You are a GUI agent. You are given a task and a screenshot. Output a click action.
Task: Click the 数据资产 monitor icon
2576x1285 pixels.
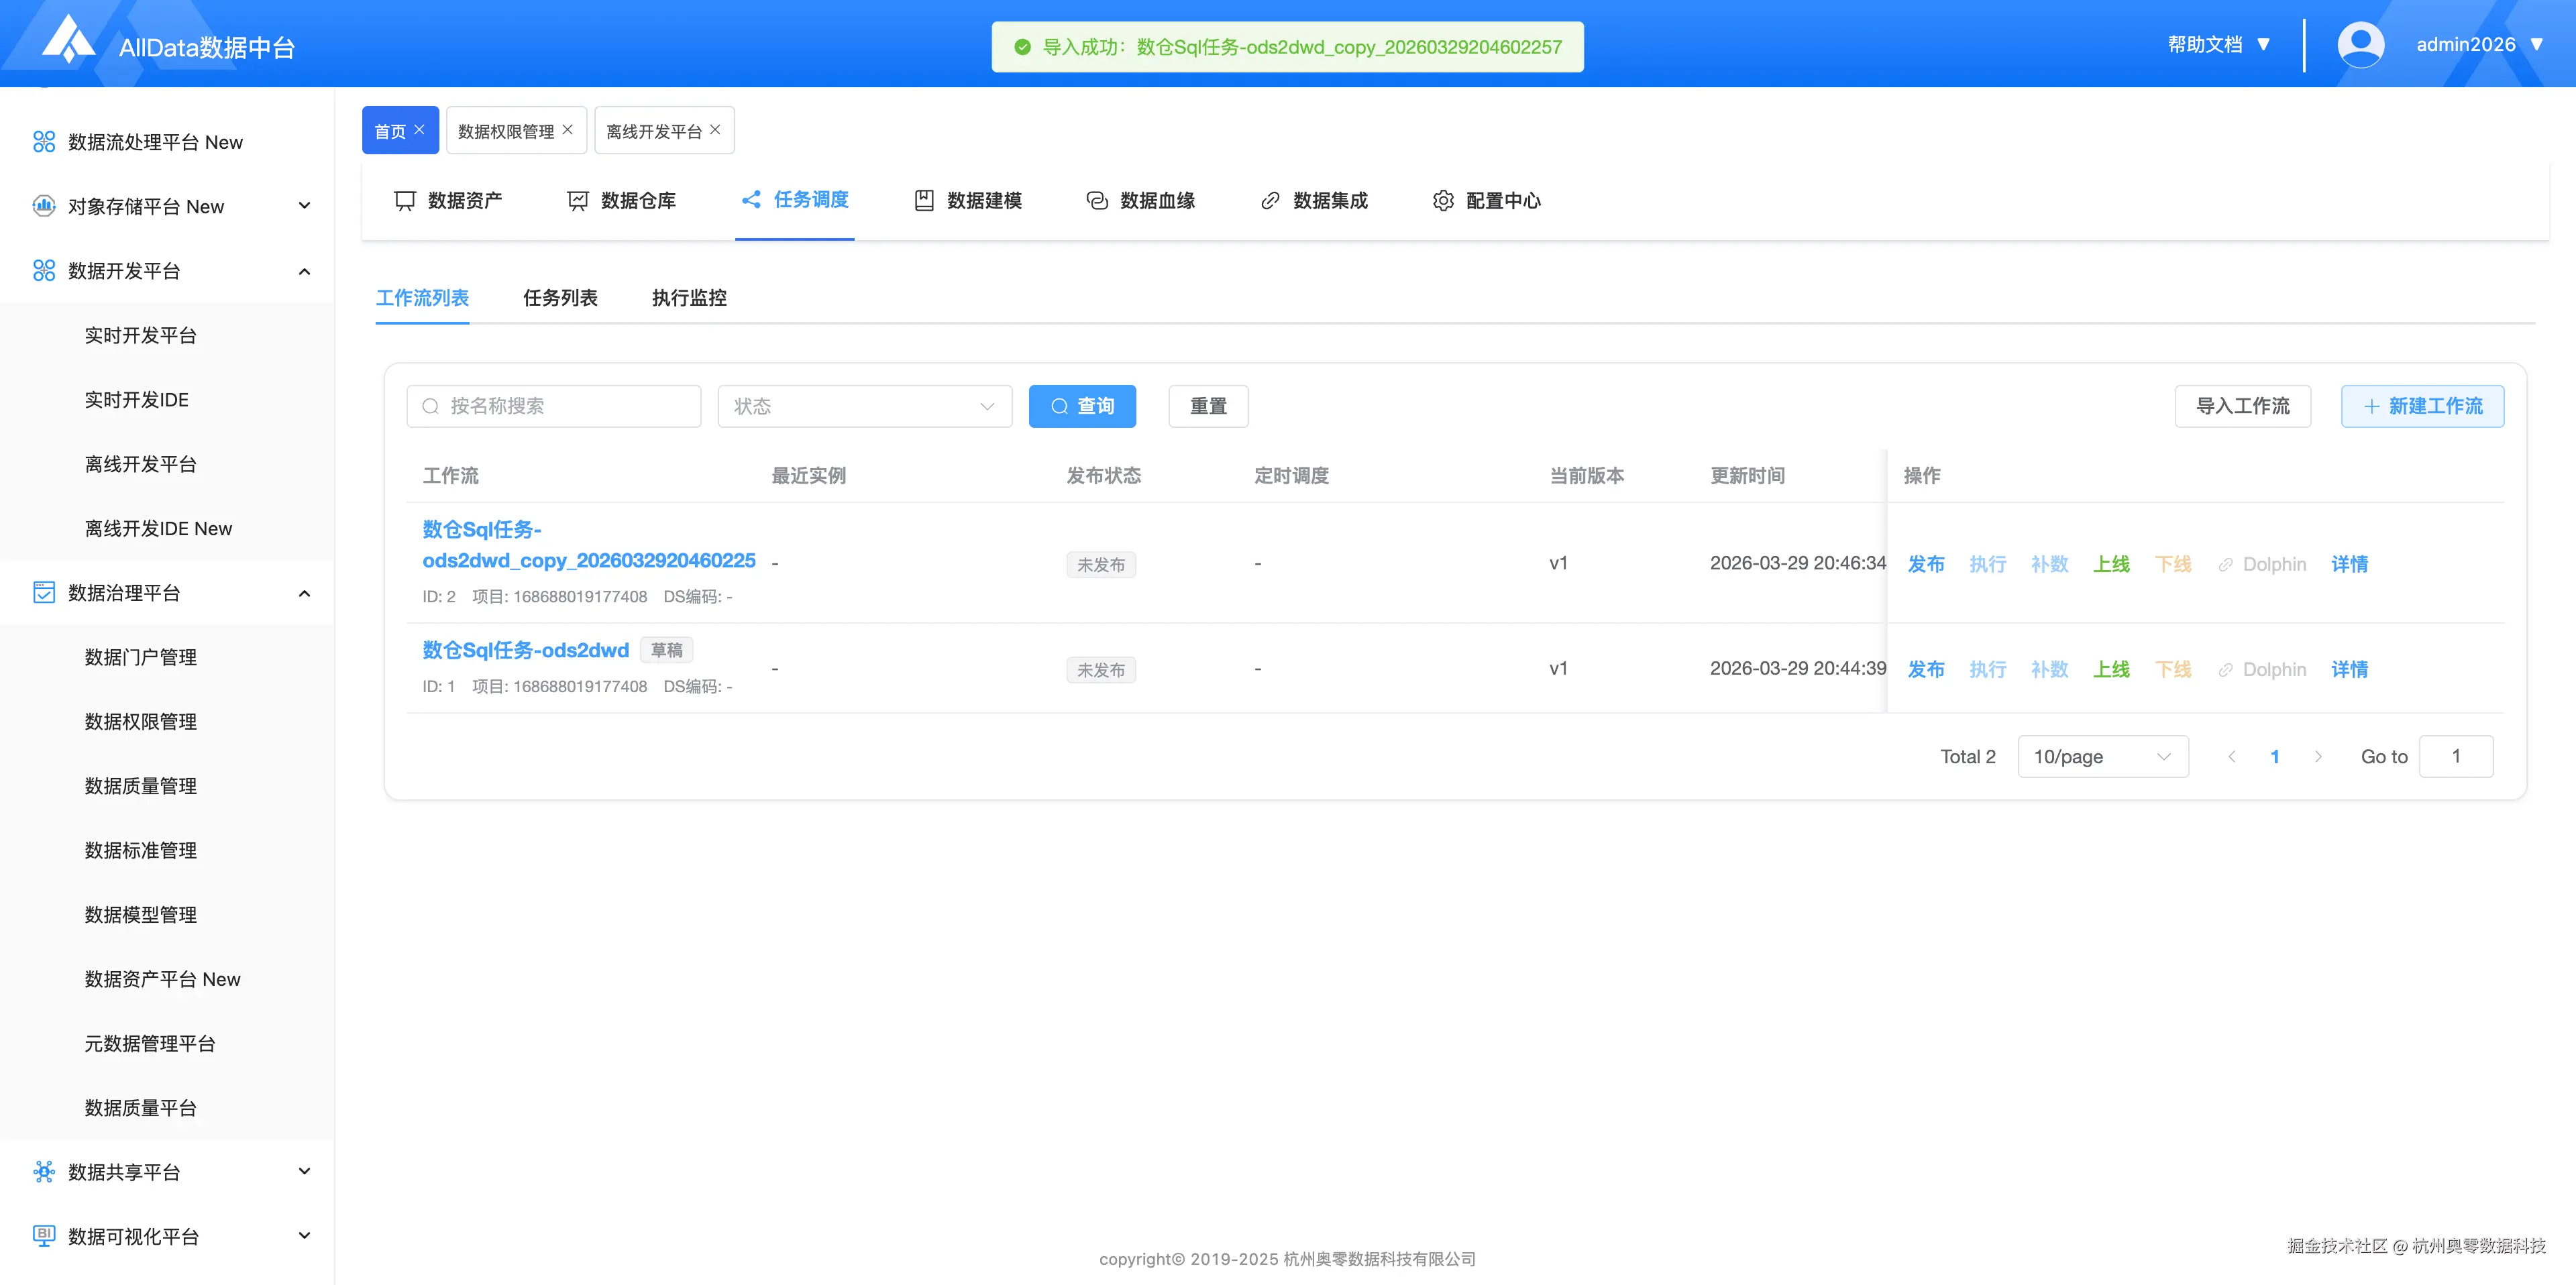(x=404, y=201)
